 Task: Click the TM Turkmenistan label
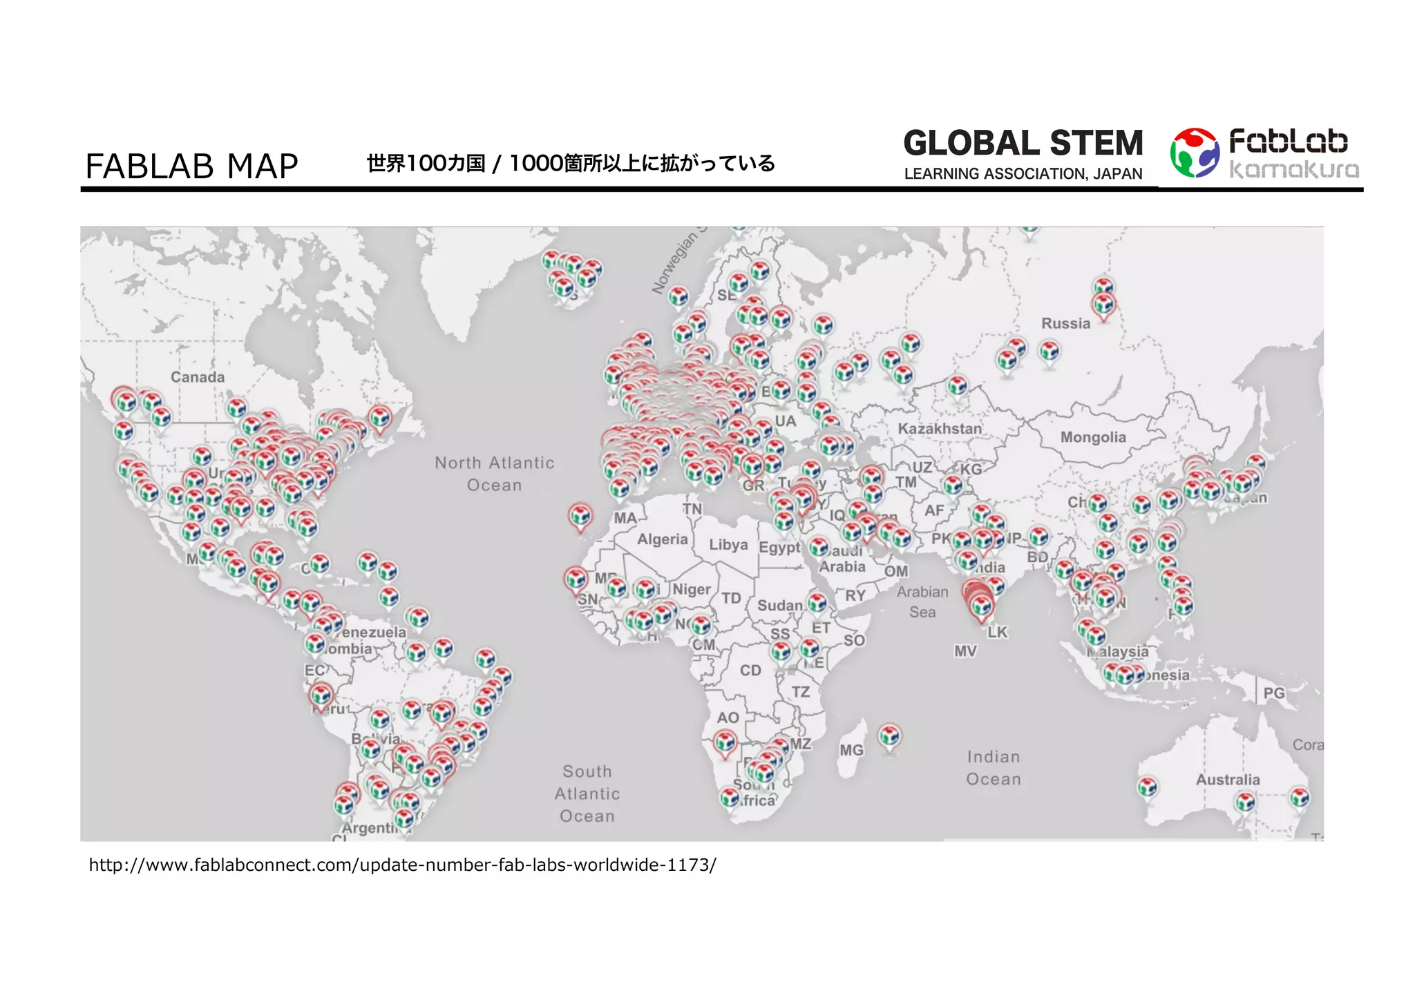tap(906, 481)
